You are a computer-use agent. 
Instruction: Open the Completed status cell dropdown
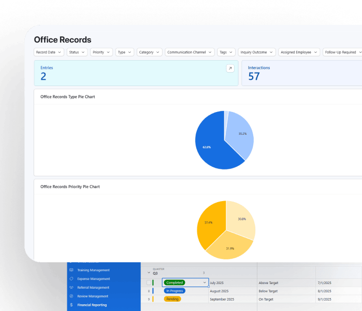[205, 282]
